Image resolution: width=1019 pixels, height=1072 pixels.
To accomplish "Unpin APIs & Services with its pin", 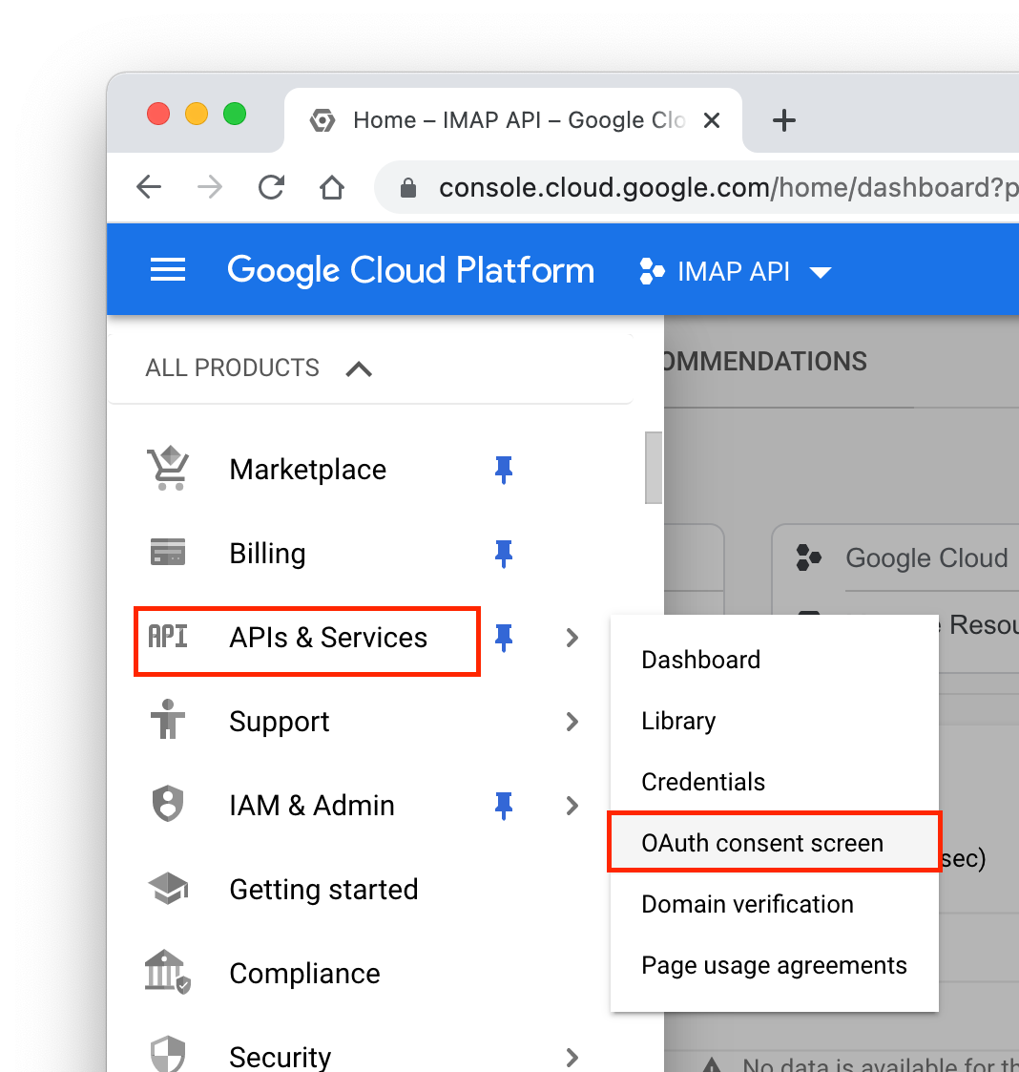I will pos(504,638).
